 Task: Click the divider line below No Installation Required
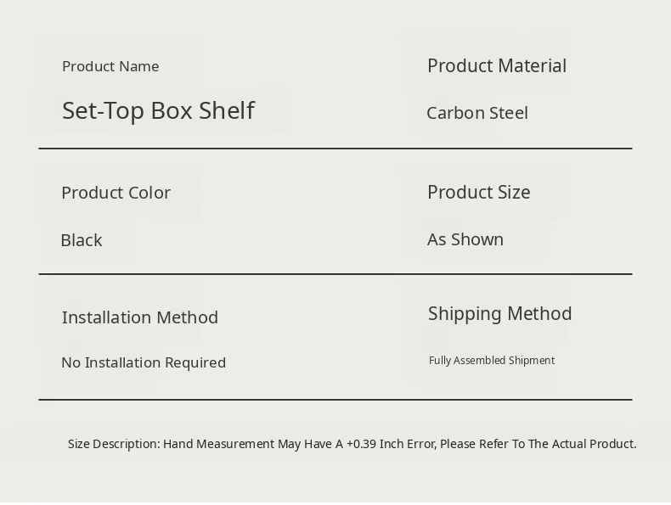(x=335, y=399)
